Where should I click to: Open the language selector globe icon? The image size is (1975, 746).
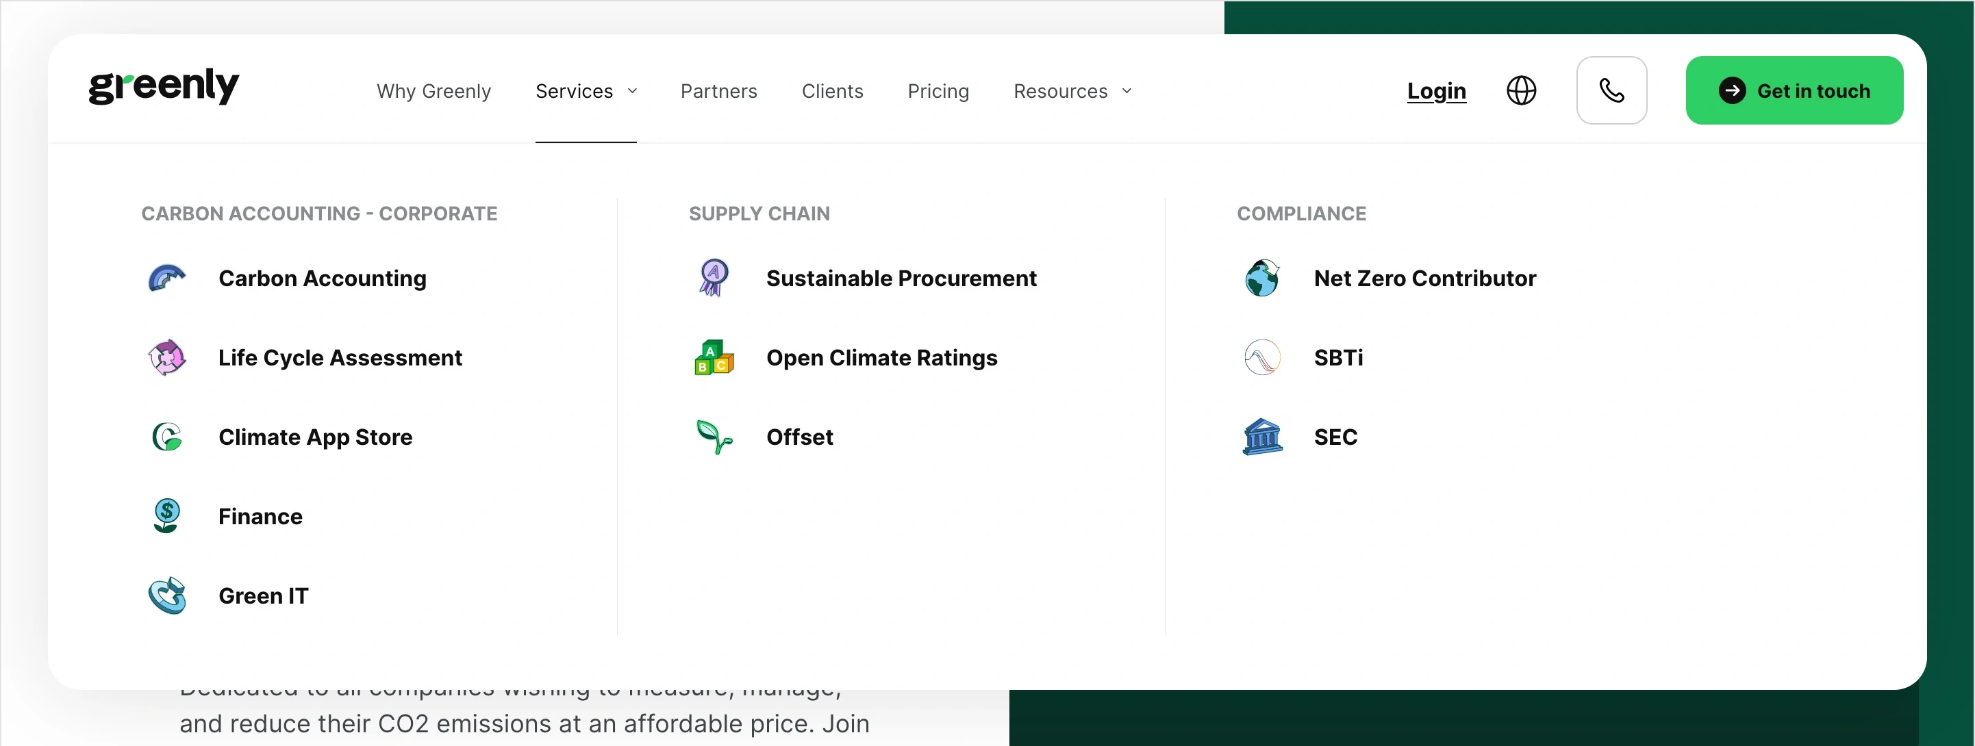1521,90
